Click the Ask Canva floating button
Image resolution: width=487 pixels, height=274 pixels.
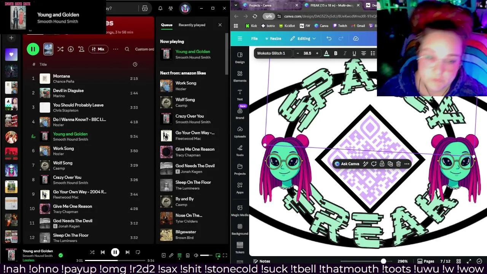347,164
